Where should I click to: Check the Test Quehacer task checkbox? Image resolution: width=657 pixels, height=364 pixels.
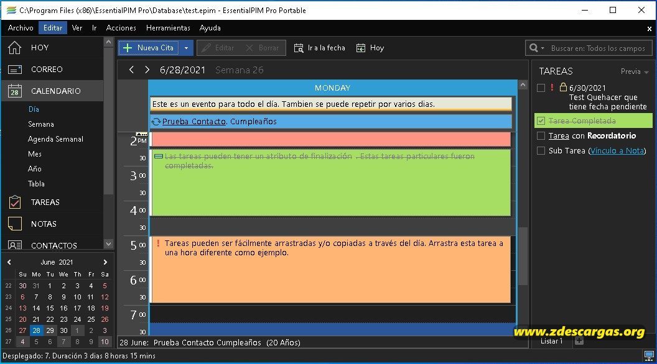tap(541, 88)
